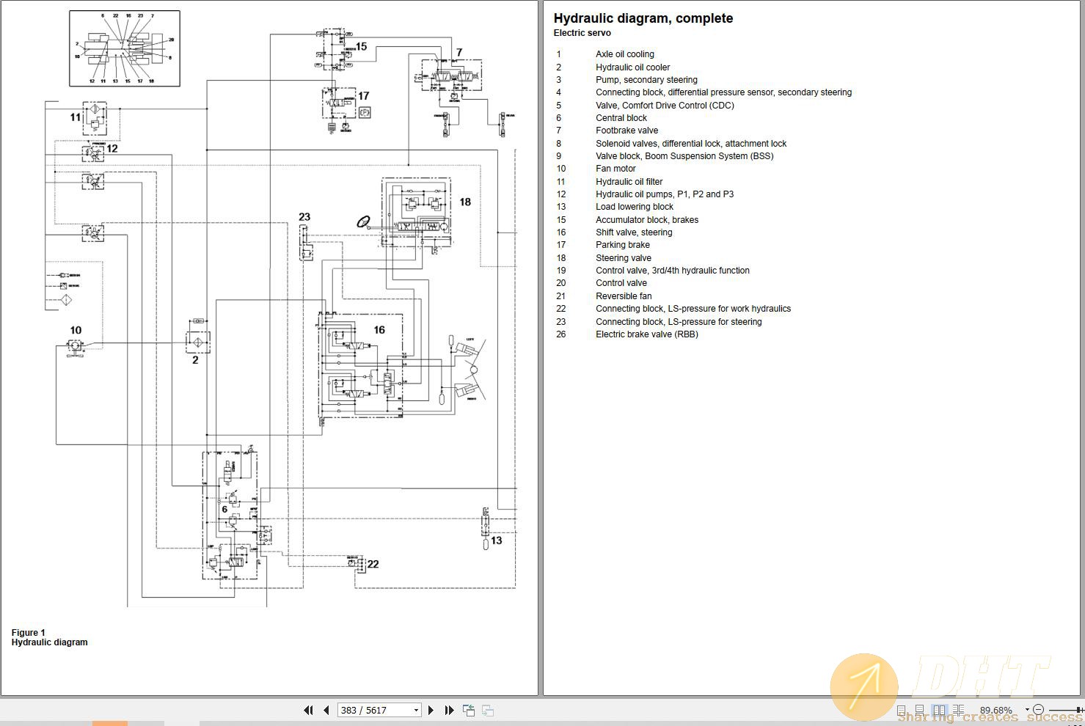
Task: Switch to single page view
Action: pos(902,710)
